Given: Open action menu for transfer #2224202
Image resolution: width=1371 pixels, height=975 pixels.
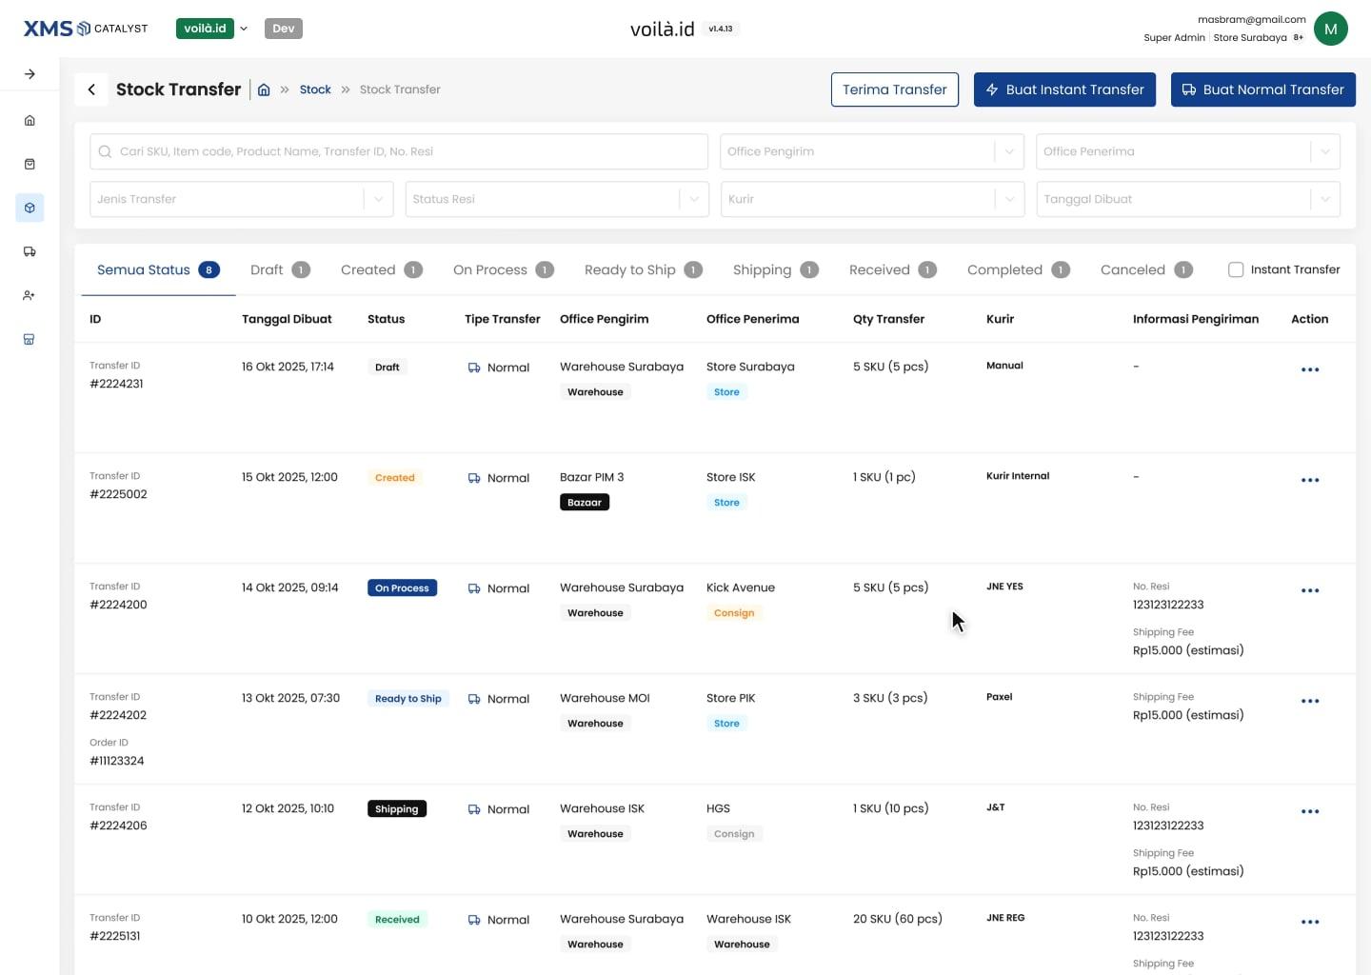Looking at the screenshot, I should [x=1310, y=701].
